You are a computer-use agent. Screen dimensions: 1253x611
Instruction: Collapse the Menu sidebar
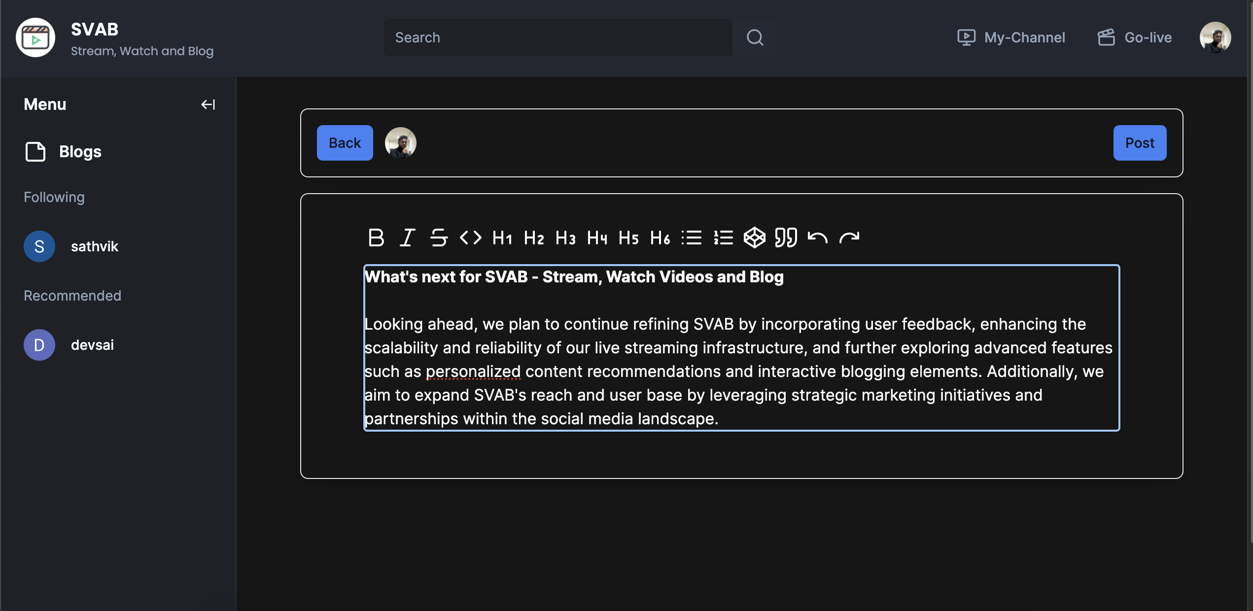point(208,104)
